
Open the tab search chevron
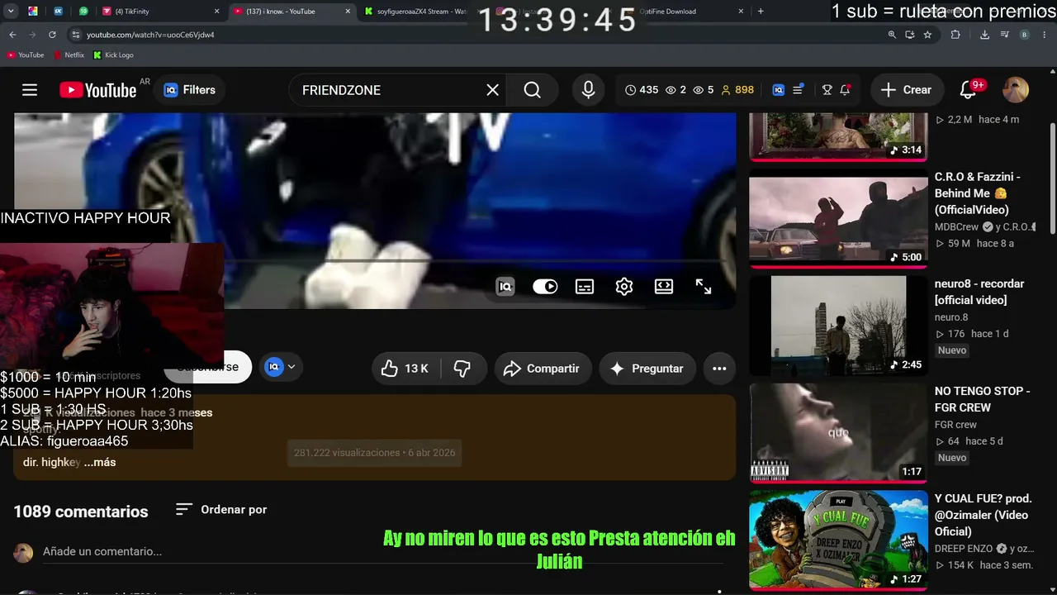(x=12, y=12)
